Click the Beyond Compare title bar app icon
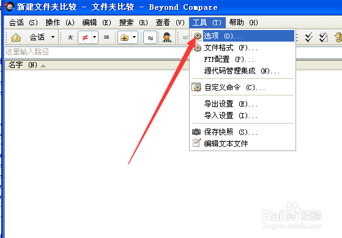 [10, 7]
